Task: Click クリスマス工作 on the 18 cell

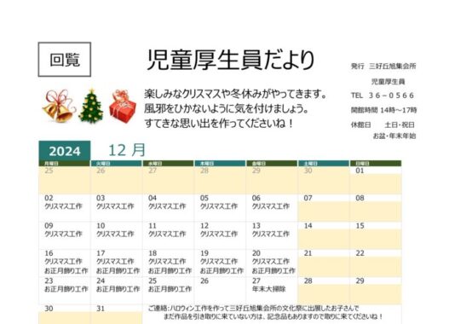Action: point(167,262)
